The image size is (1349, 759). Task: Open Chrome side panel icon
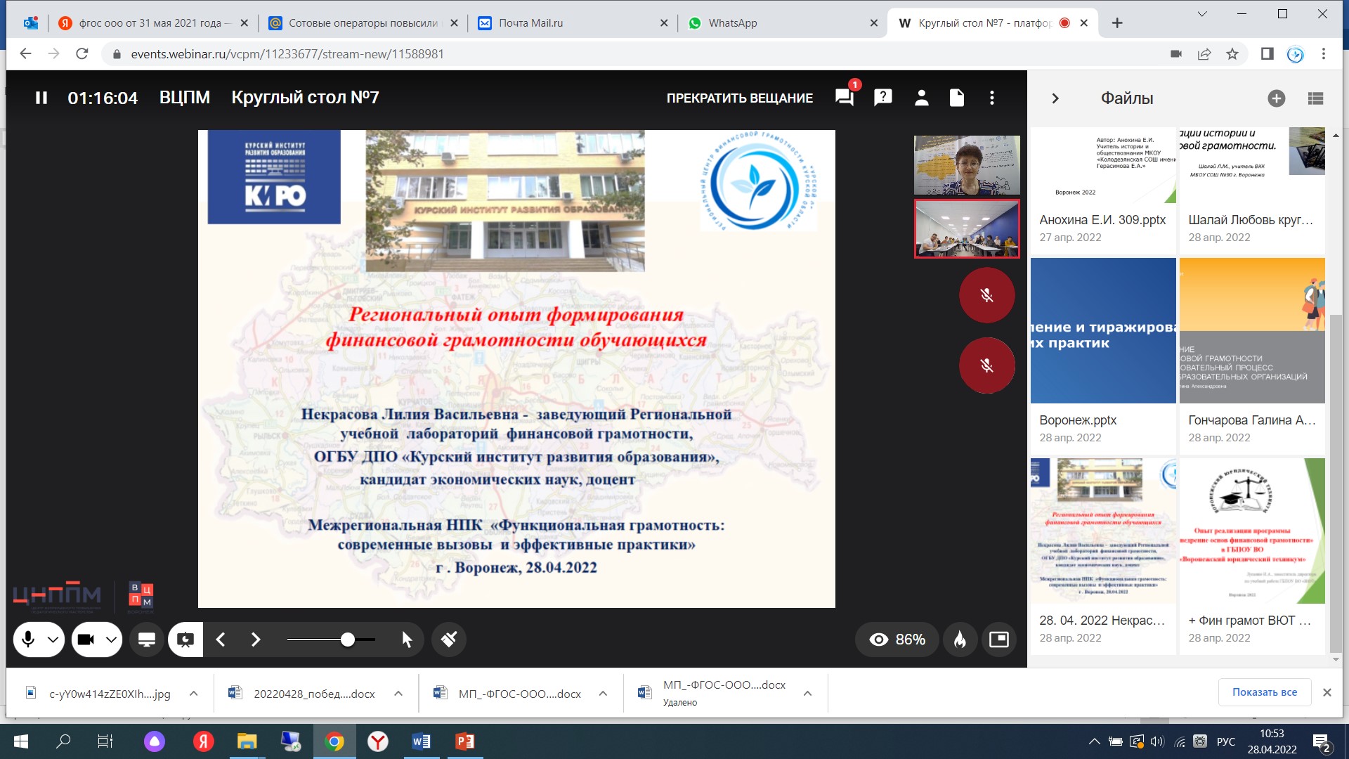tap(1267, 54)
